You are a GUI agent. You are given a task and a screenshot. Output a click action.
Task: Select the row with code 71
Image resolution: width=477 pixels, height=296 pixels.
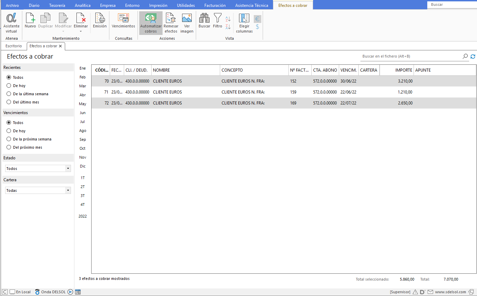click(284, 92)
